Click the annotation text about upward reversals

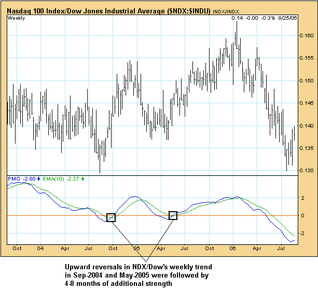tap(148, 273)
